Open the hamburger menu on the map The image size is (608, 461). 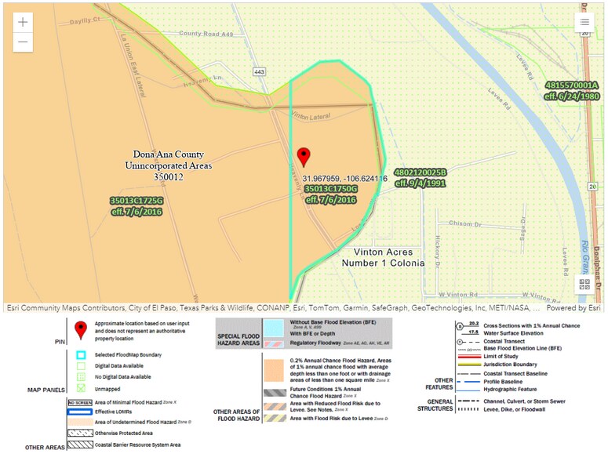tap(584, 22)
